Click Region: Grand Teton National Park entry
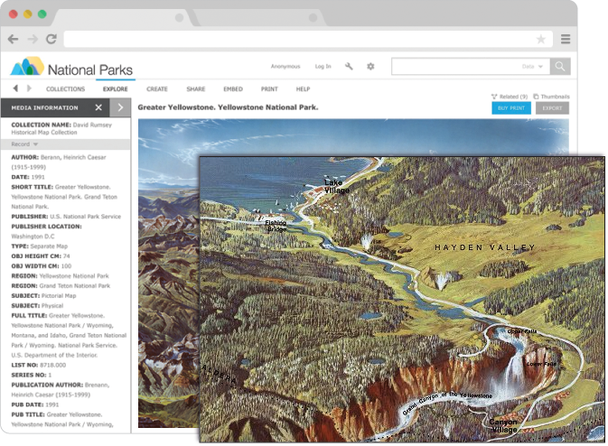This screenshot has width=608, height=446. pyautogui.click(x=61, y=285)
